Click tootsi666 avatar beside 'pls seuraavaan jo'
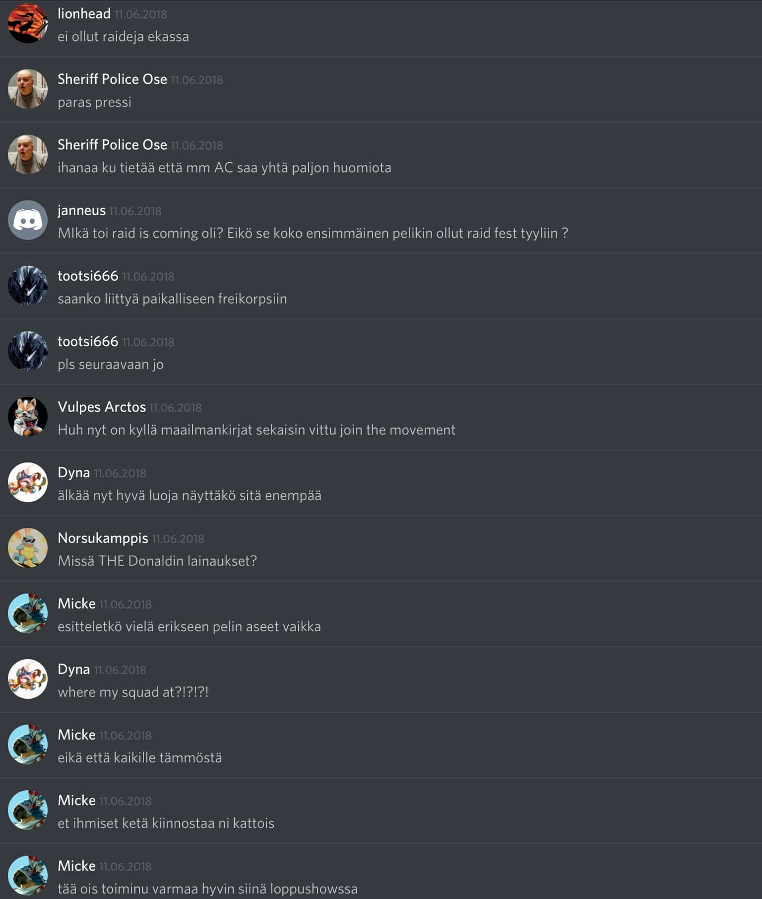The image size is (762, 899). click(28, 351)
